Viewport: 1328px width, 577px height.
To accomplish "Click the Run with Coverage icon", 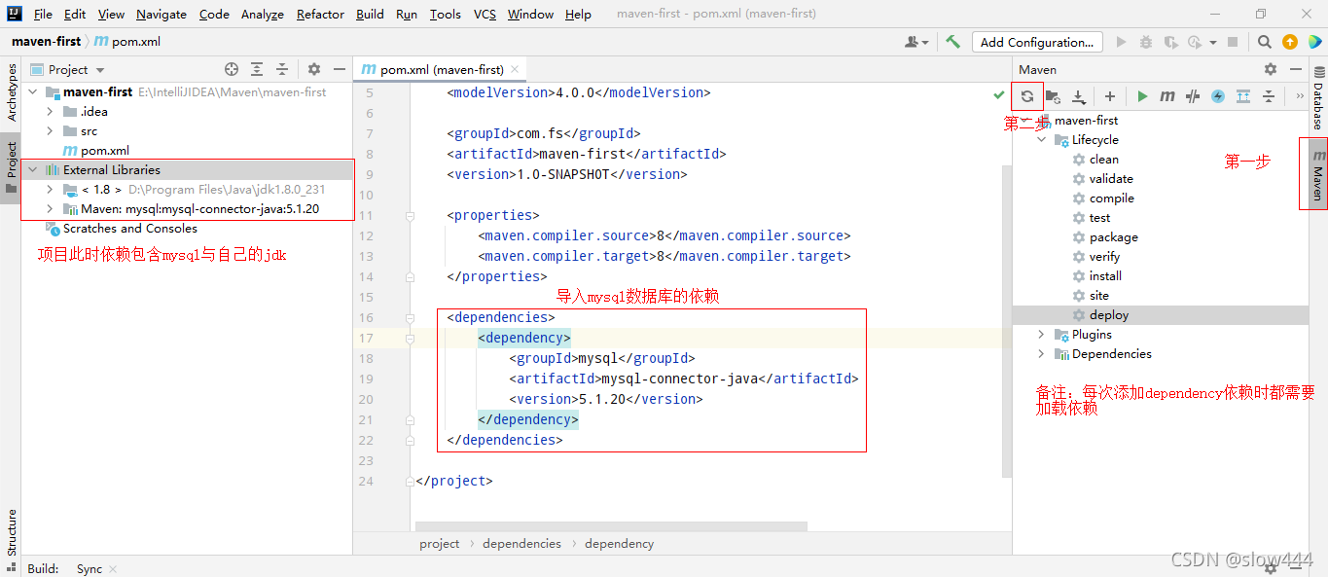I will pos(1170,42).
